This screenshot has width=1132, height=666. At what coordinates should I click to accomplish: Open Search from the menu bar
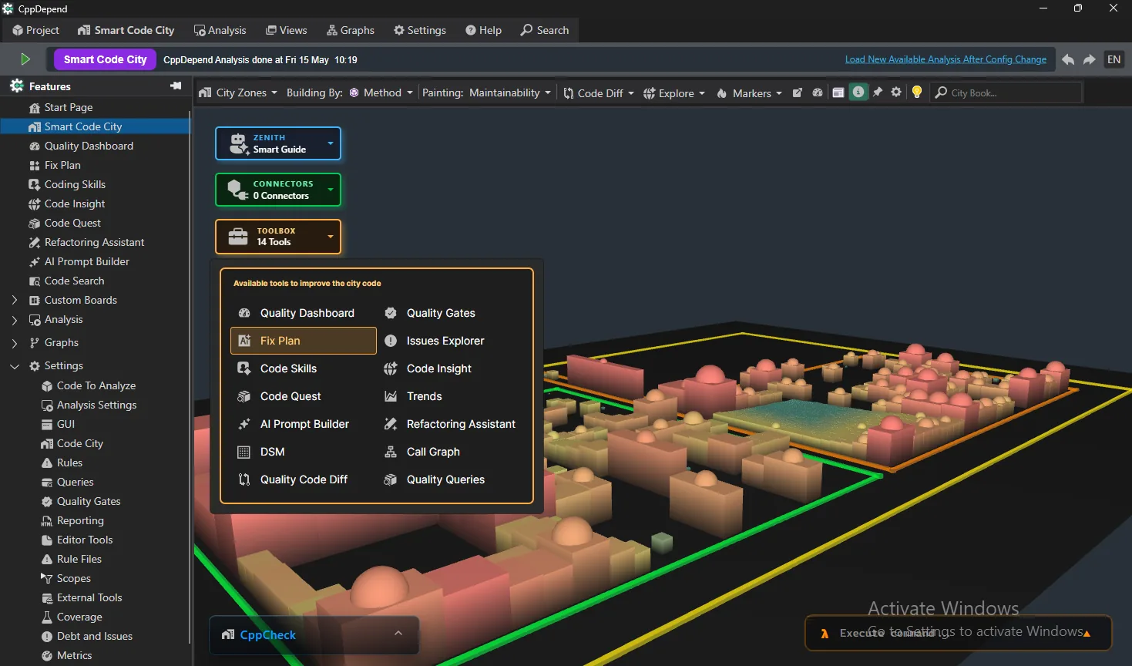point(545,30)
